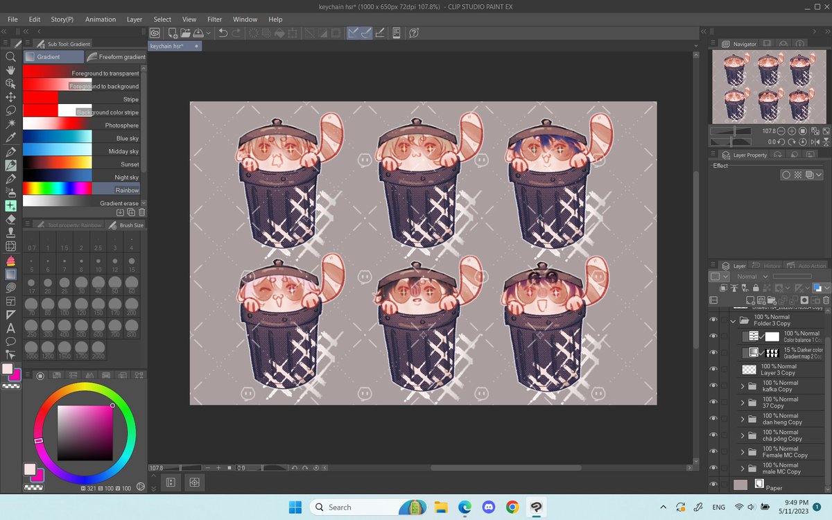Click the hue ring handle on color wheel
The width and height of the screenshot is (832, 520).
pos(38,440)
